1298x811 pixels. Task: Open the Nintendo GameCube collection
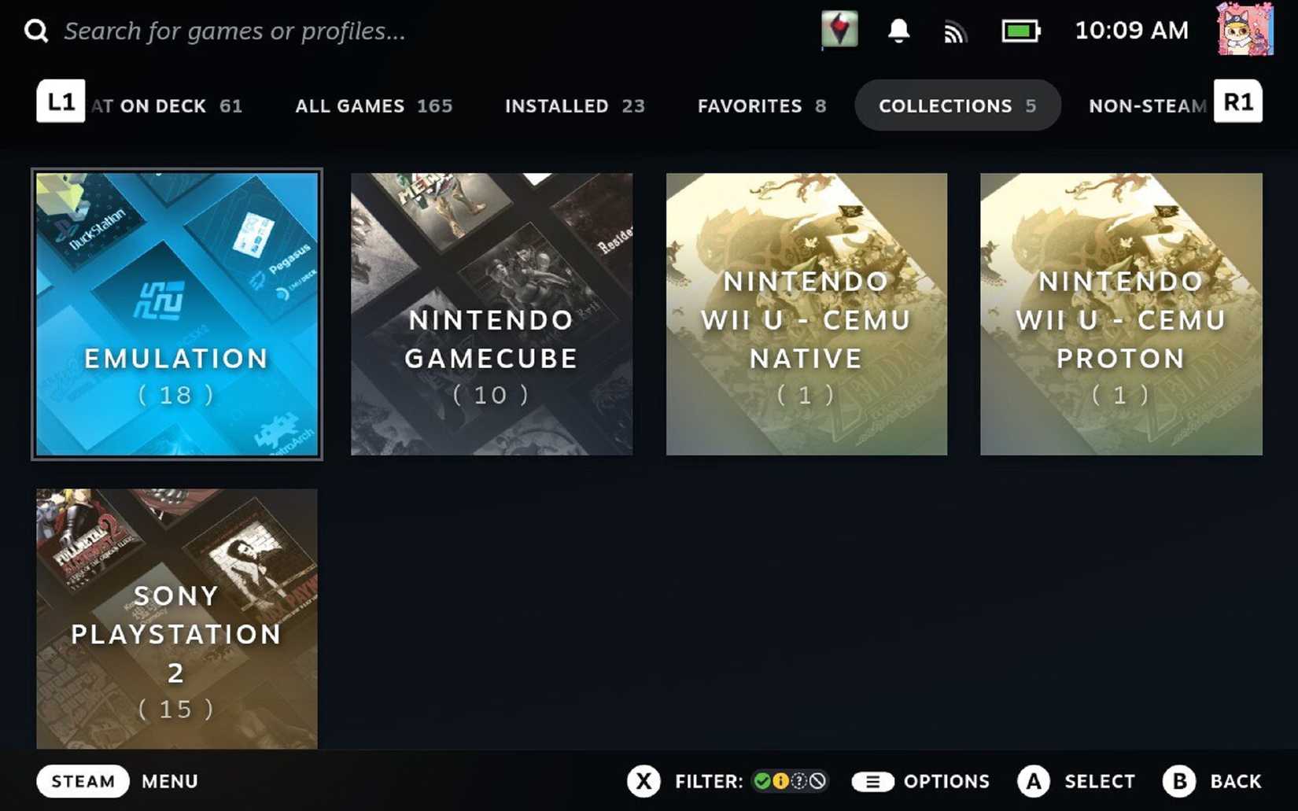point(492,314)
